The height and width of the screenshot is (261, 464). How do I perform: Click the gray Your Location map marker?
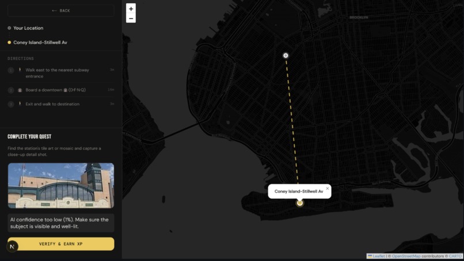click(286, 55)
